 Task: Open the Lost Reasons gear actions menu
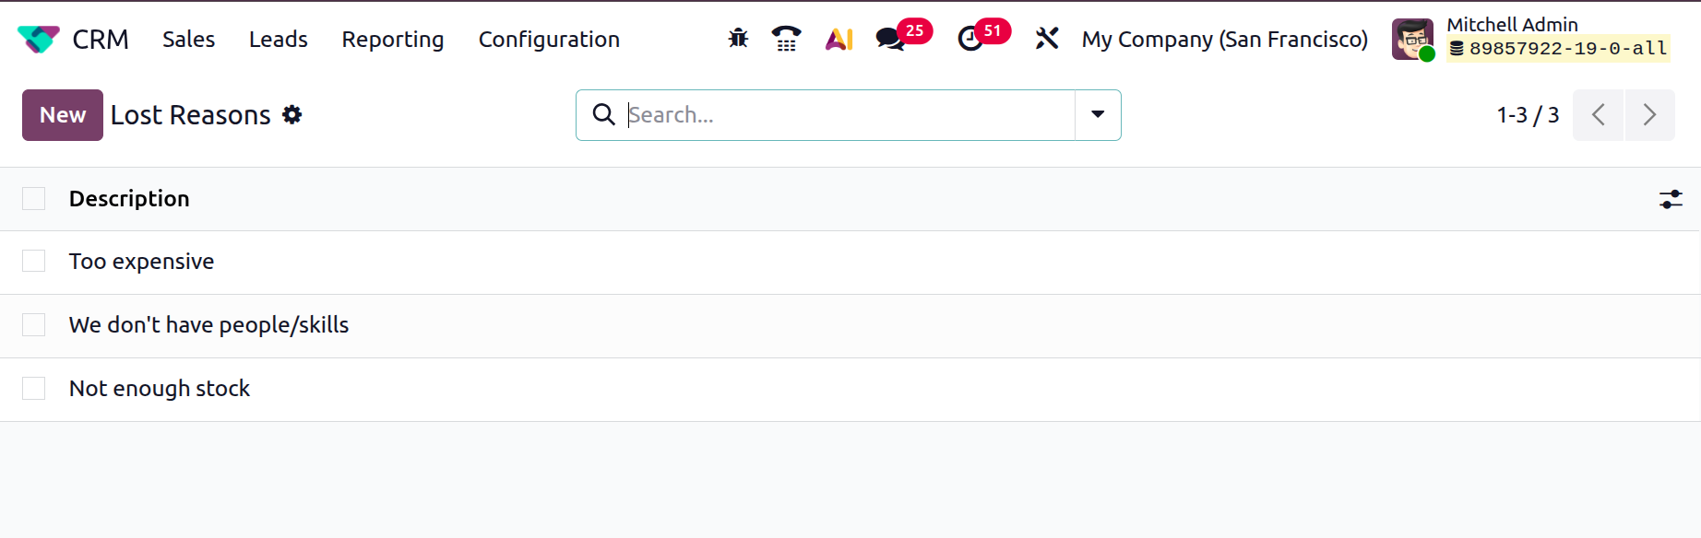pos(292,115)
